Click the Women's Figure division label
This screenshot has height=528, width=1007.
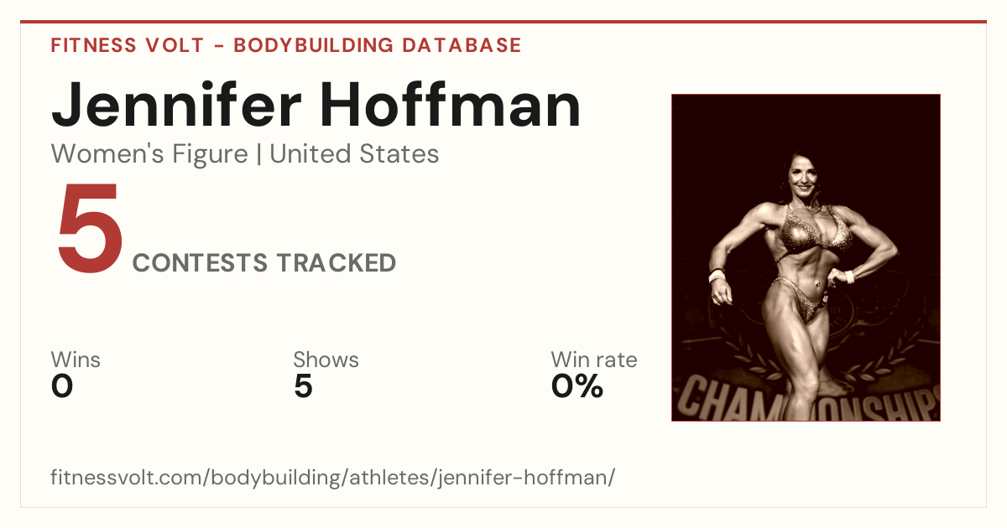(149, 154)
